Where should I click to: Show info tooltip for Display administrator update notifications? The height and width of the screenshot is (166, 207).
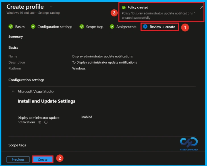[46, 122]
